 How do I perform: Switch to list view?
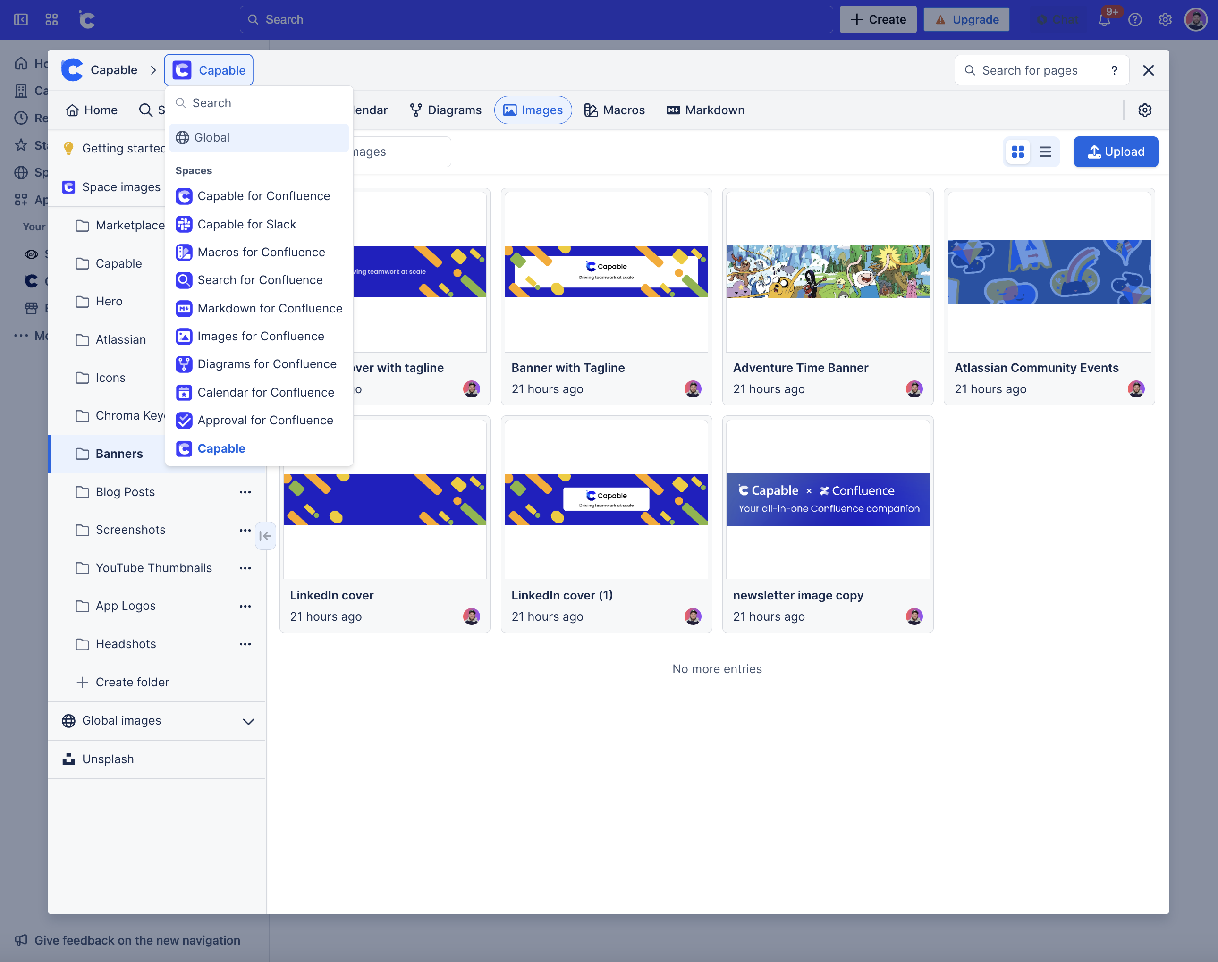click(1045, 152)
